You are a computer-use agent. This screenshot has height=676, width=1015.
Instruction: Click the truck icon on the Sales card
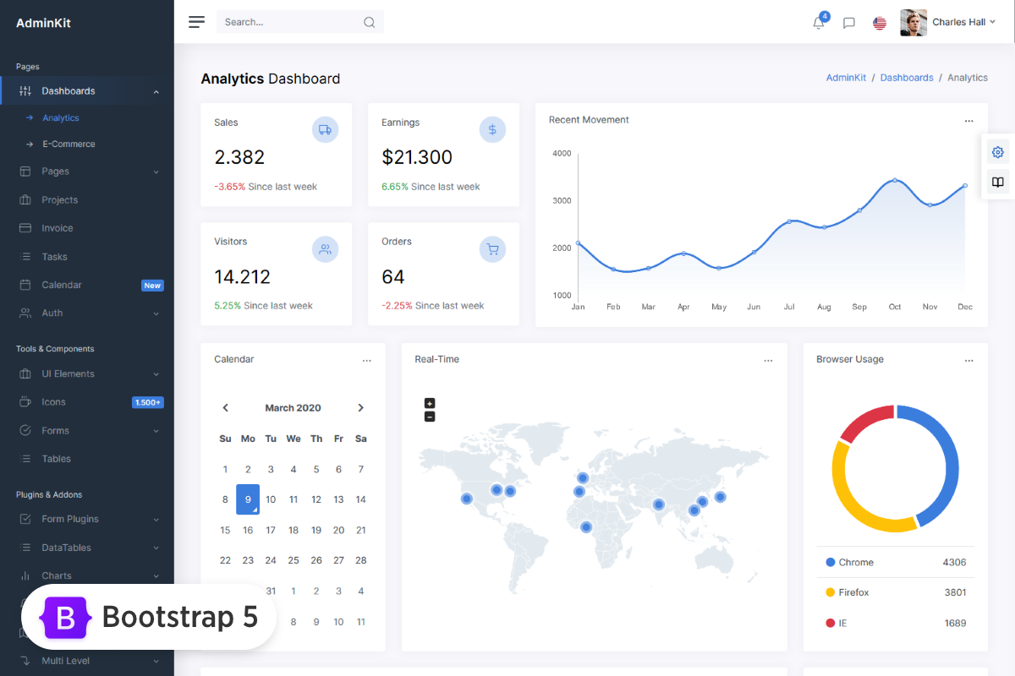click(x=325, y=129)
